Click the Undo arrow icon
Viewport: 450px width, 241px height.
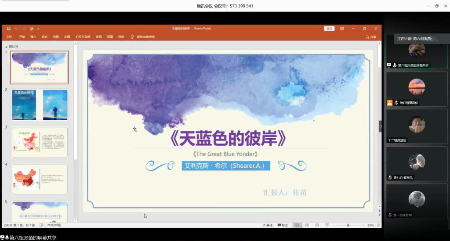coord(16,29)
